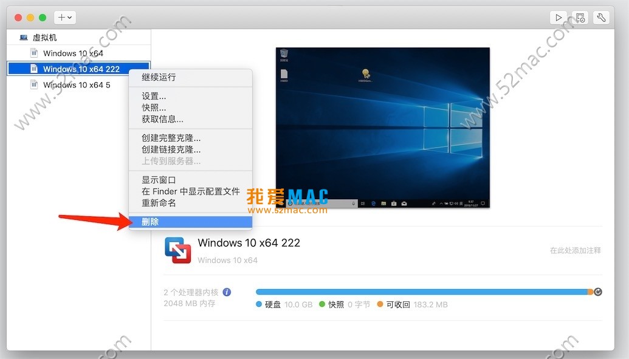This screenshot has width=629, height=359.
Task: Click the computer icon next to 虚拟机
Action: point(24,38)
